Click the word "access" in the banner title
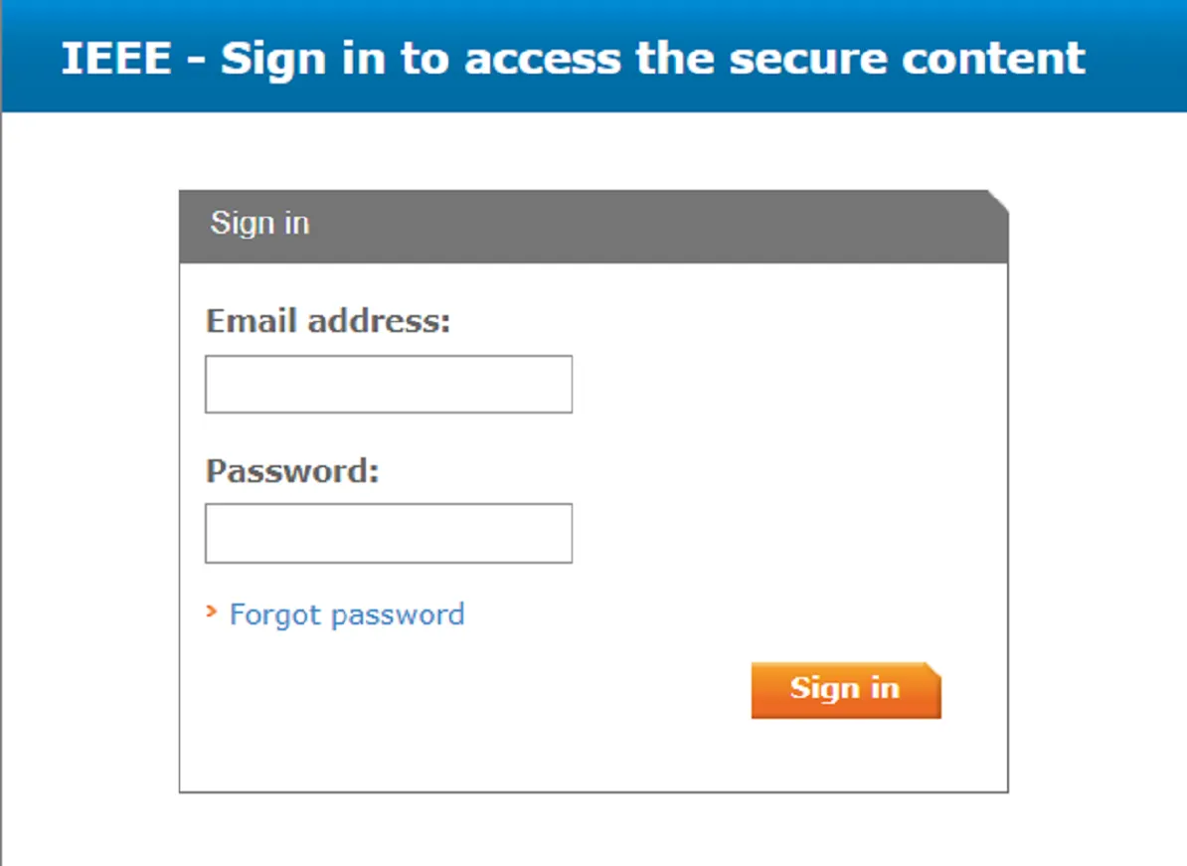 pos(544,59)
